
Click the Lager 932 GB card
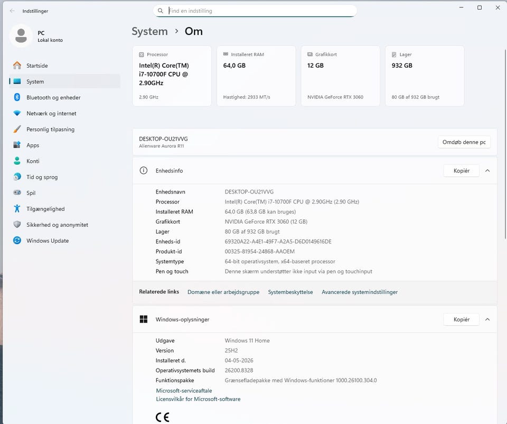tap(425, 76)
